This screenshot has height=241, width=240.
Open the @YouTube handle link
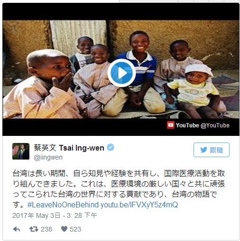point(215,125)
